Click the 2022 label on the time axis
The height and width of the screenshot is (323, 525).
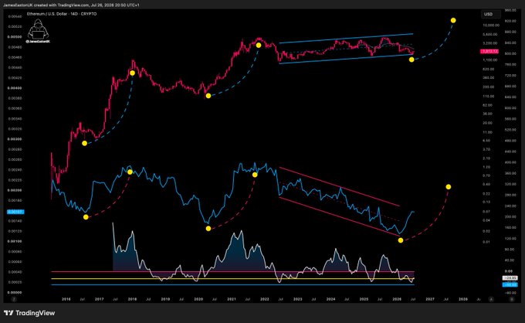pyautogui.click(x=265, y=299)
